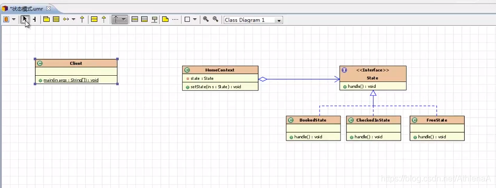496x188 pixels.
Task: Click the zoom in magnifier
Action: pos(206,19)
